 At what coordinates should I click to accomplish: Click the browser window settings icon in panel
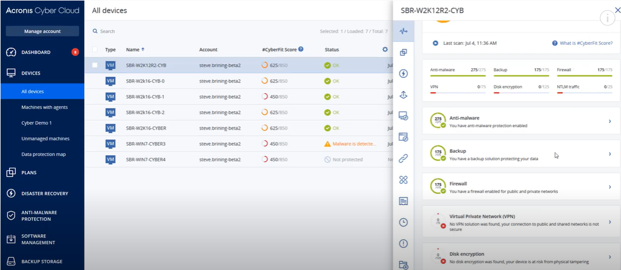[x=403, y=137]
